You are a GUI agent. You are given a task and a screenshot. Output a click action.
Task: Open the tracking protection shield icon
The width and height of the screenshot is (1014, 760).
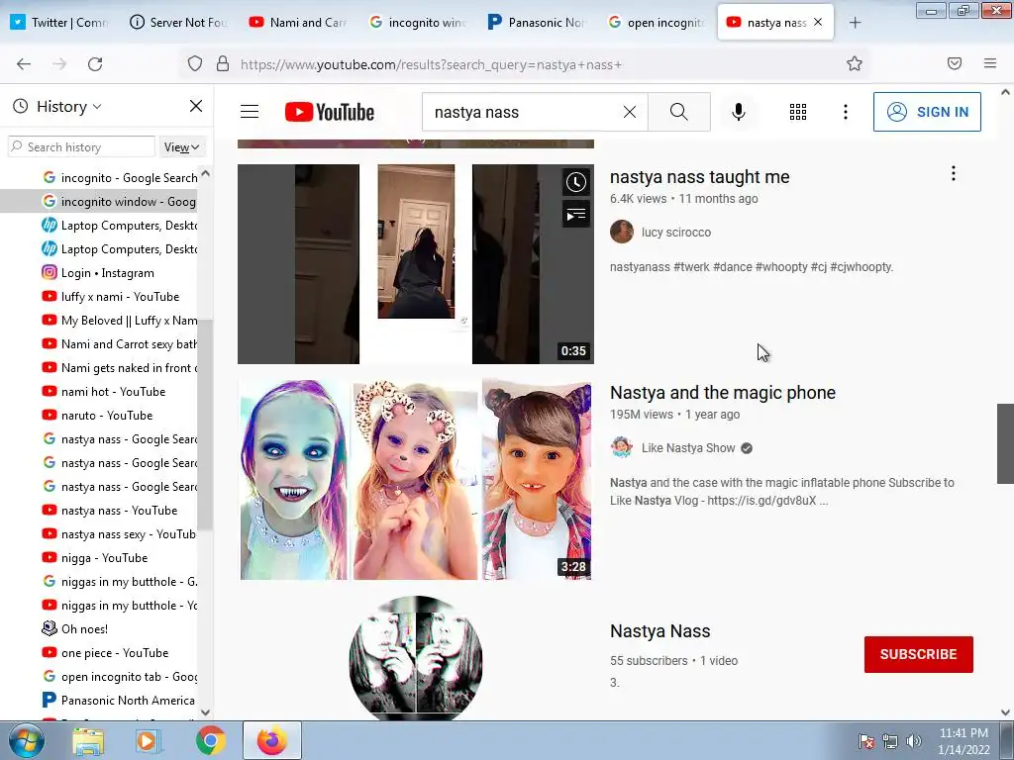(195, 64)
